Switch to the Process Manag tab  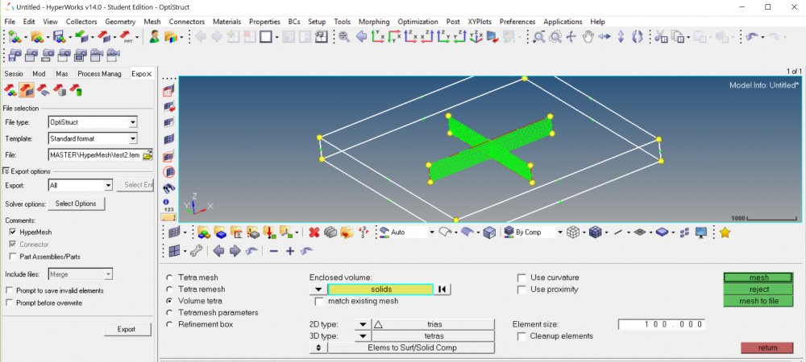pos(100,74)
